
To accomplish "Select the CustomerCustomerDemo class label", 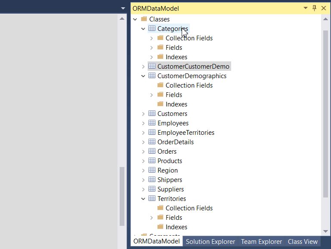I will [x=193, y=66].
